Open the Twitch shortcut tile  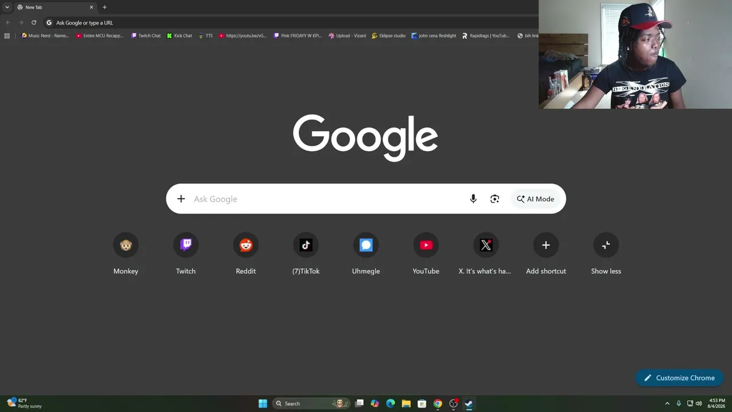[x=186, y=254]
